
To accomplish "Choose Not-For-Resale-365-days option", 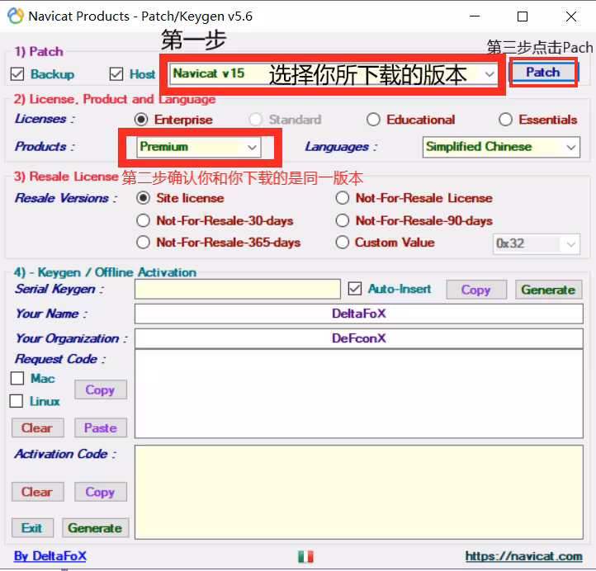I will tap(144, 243).
